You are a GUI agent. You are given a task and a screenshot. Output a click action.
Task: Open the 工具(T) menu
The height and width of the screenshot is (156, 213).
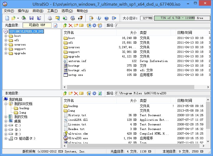tap(52, 11)
